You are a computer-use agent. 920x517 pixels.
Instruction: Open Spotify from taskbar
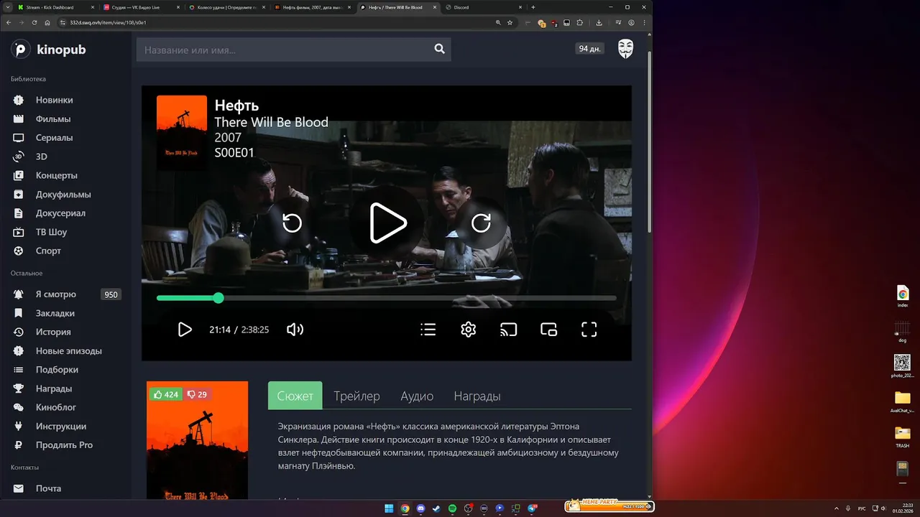452,508
